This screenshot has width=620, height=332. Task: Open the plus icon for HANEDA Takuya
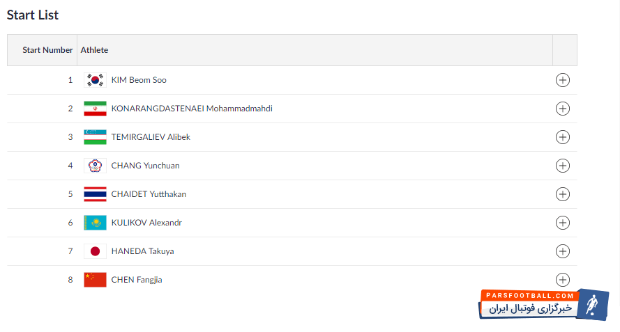(562, 251)
